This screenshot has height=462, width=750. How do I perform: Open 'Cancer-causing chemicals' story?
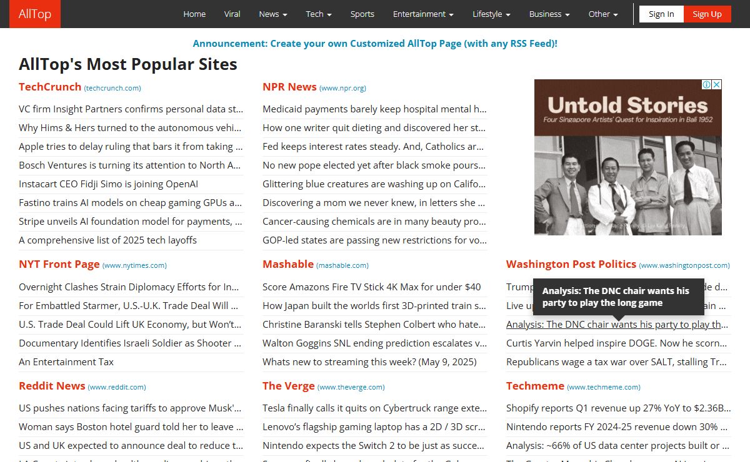click(x=375, y=222)
